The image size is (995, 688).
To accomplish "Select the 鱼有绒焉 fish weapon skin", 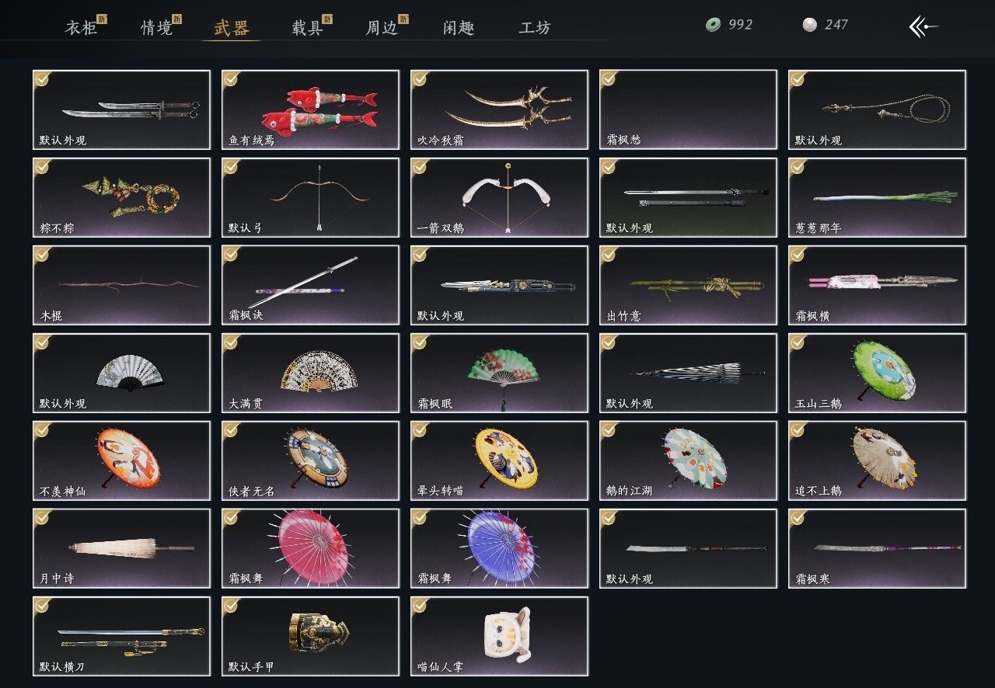I will (x=310, y=109).
